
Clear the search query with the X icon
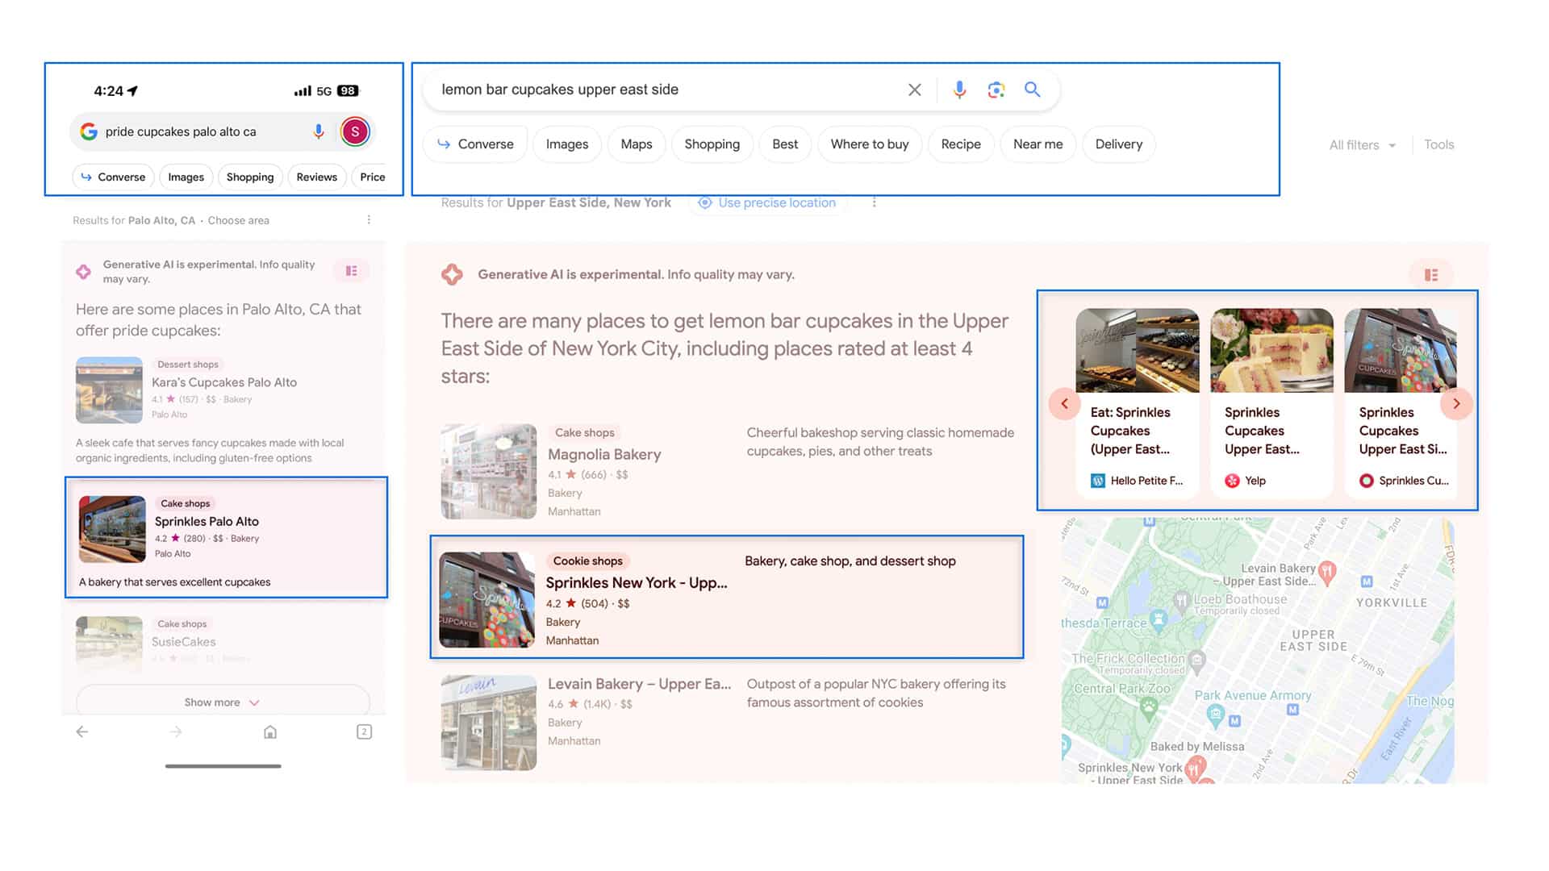[x=914, y=90]
